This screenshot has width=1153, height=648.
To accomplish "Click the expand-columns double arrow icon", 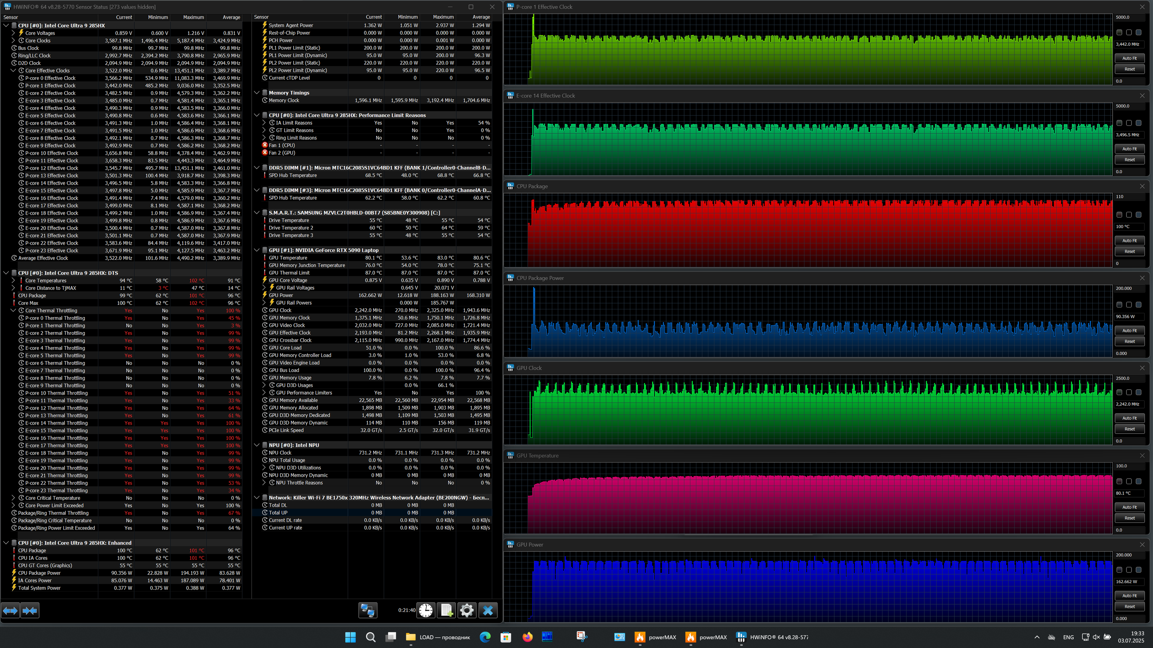I will click(10, 610).
